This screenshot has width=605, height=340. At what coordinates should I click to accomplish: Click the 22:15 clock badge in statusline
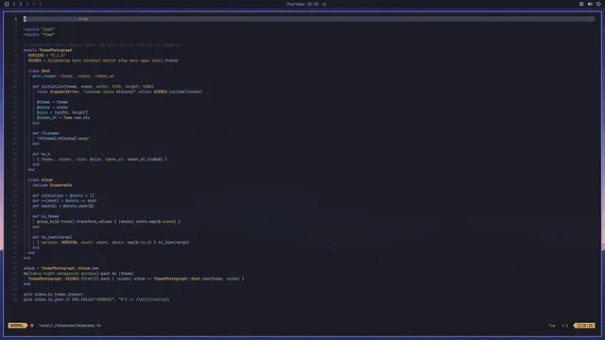pyautogui.click(x=585, y=325)
